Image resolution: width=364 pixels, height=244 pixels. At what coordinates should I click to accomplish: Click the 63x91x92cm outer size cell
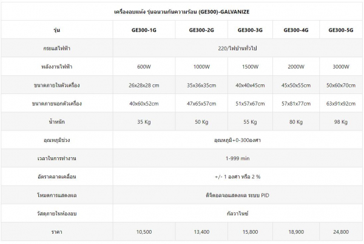click(x=341, y=104)
